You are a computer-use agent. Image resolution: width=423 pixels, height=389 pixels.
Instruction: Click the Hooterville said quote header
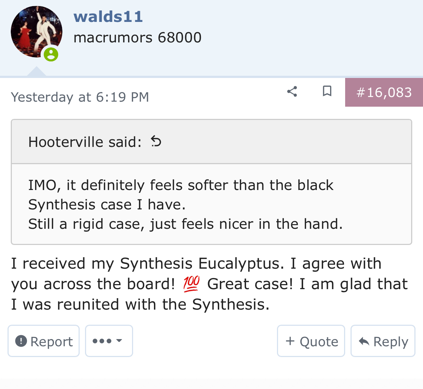point(85,142)
